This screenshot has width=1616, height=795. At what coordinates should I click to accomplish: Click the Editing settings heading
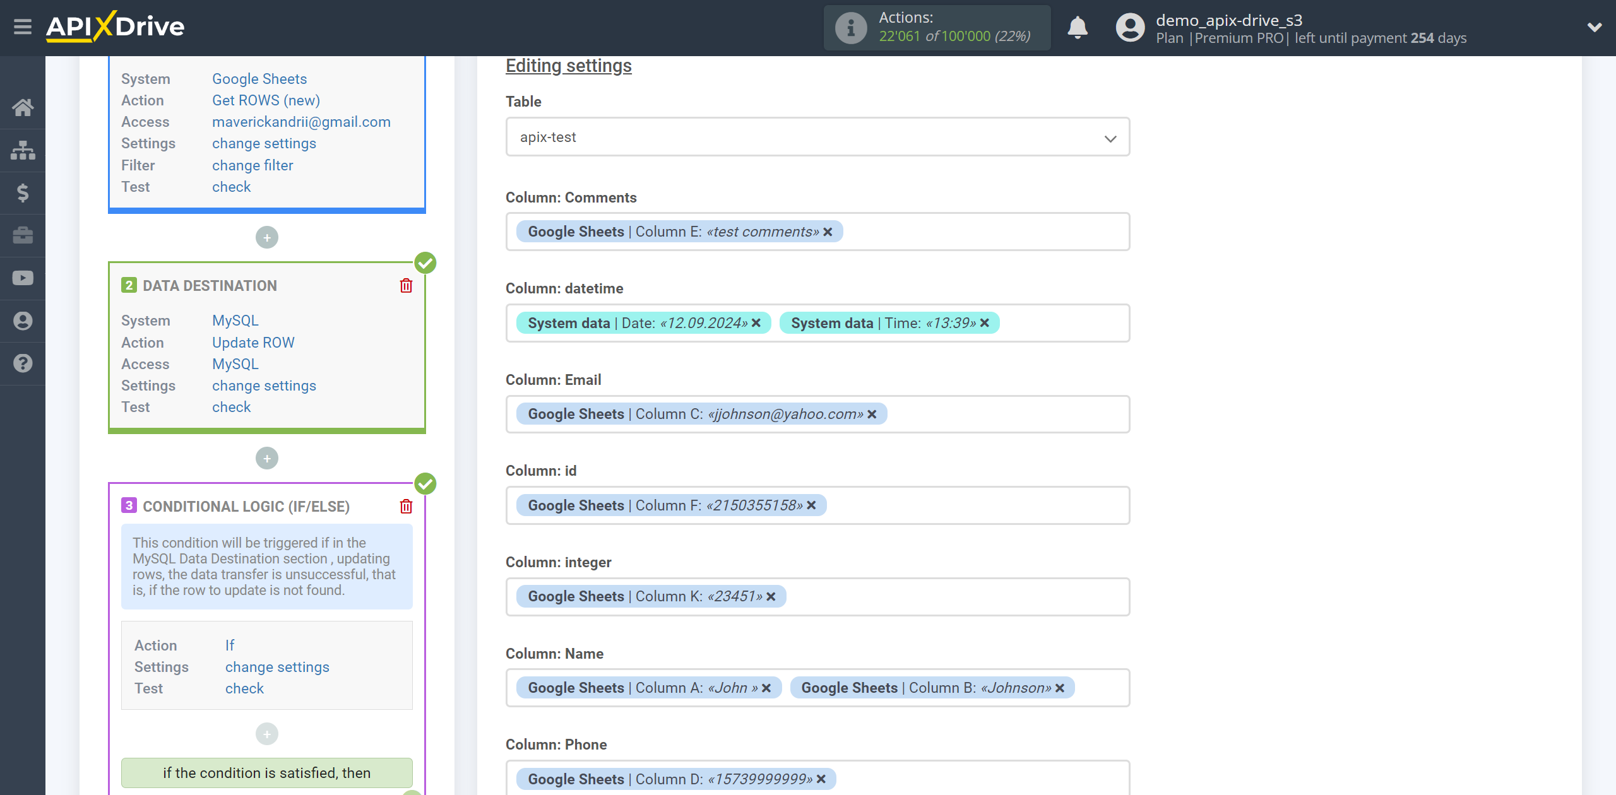568,66
